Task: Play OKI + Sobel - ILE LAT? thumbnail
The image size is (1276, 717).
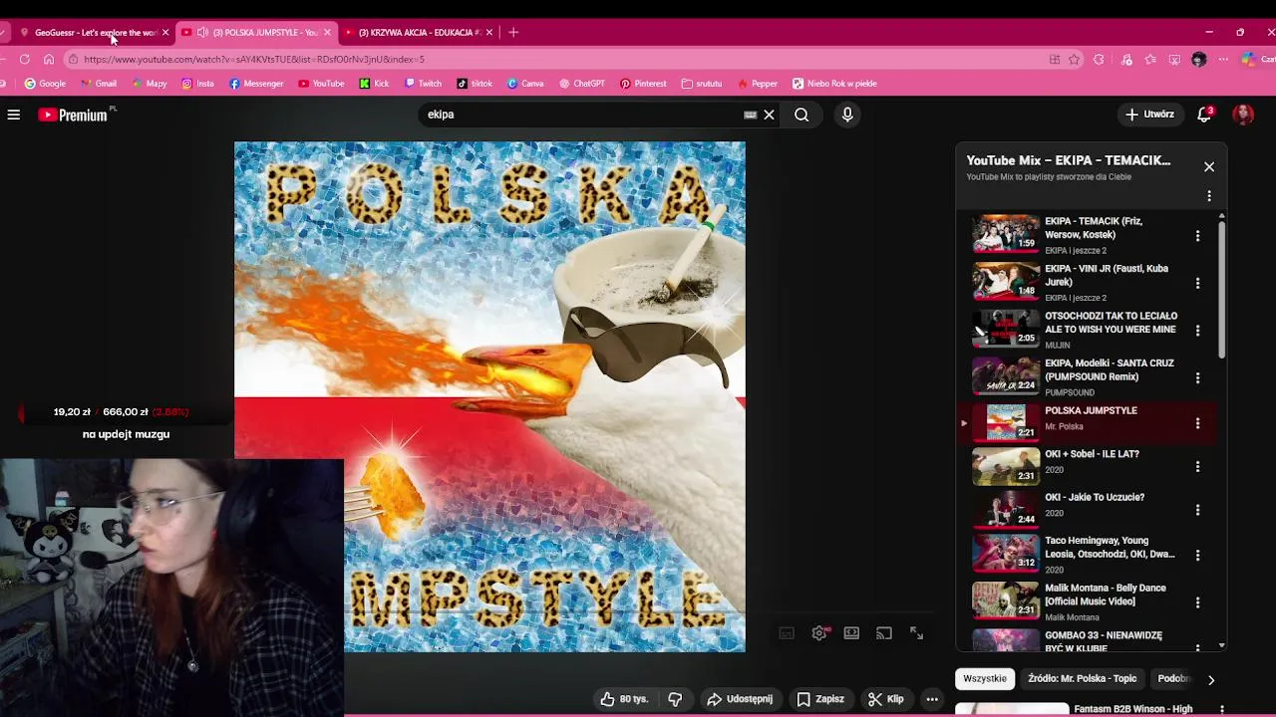Action: click(1005, 465)
